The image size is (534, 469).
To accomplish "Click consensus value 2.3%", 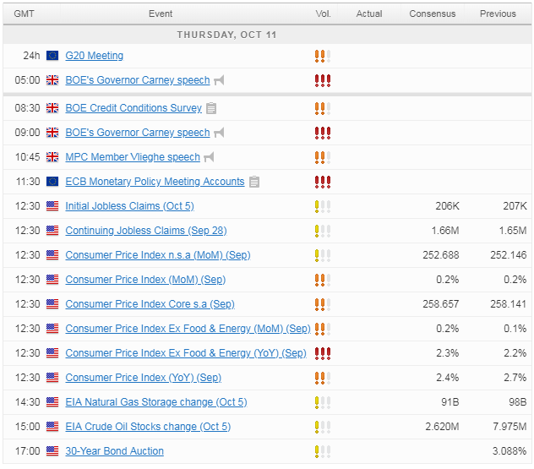I will [448, 353].
